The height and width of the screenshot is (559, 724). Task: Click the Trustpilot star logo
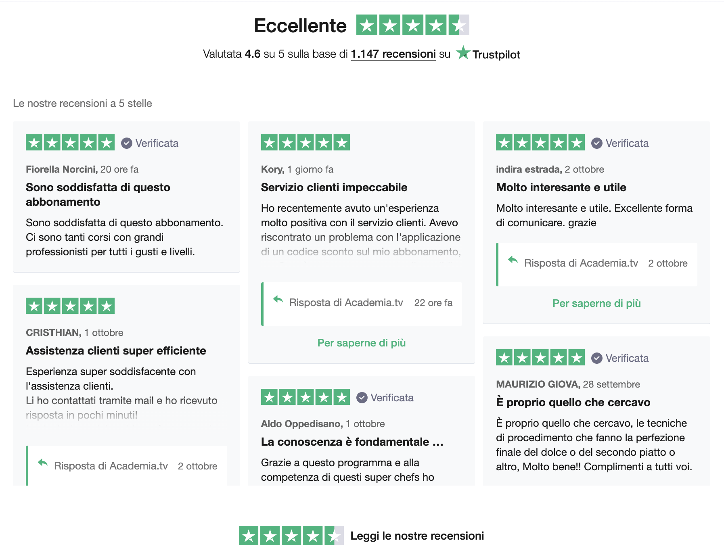click(x=463, y=53)
